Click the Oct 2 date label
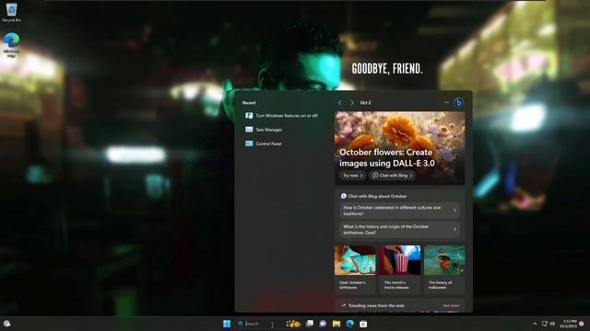The width and height of the screenshot is (590, 331). pyautogui.click(x=365, y=102)
